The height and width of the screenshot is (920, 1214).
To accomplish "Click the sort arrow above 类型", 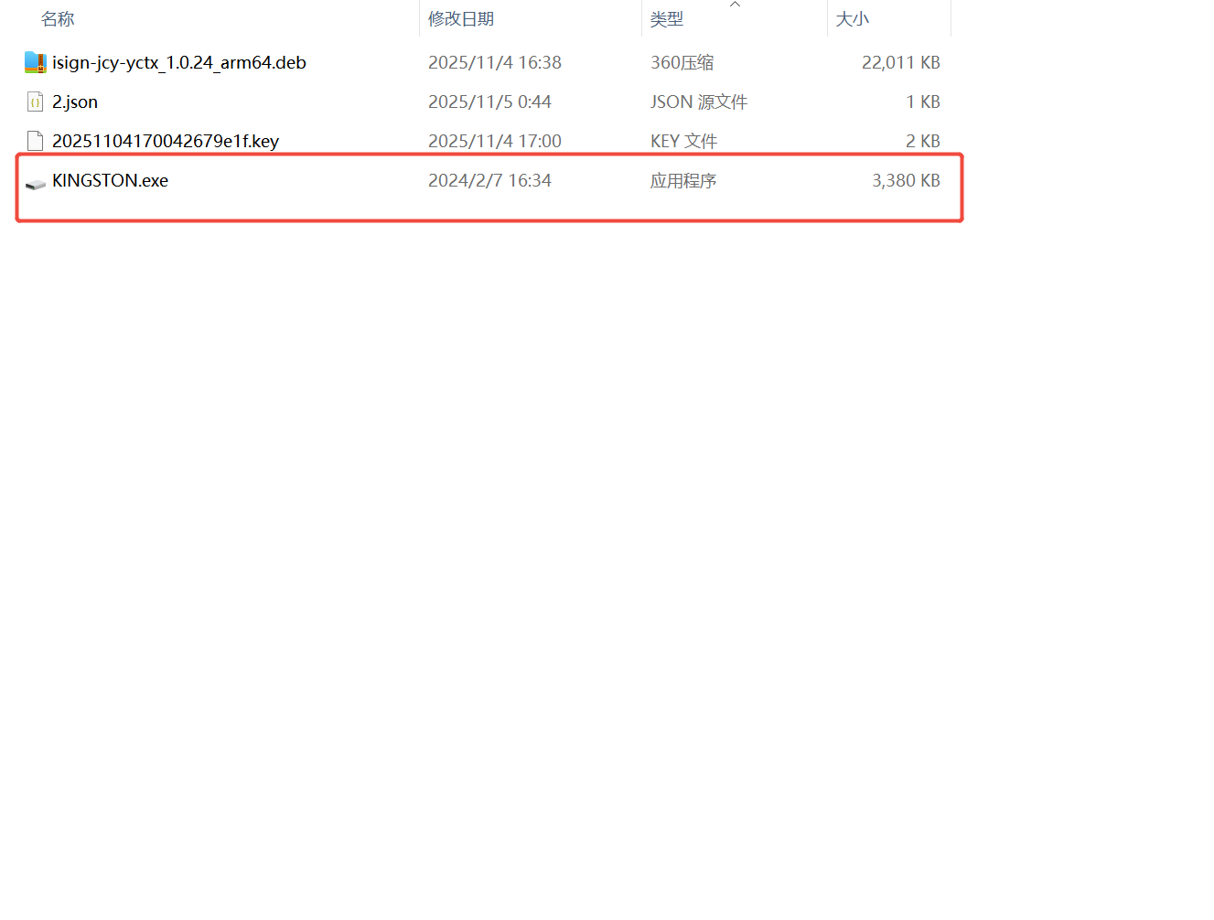I will coord(735,5).
